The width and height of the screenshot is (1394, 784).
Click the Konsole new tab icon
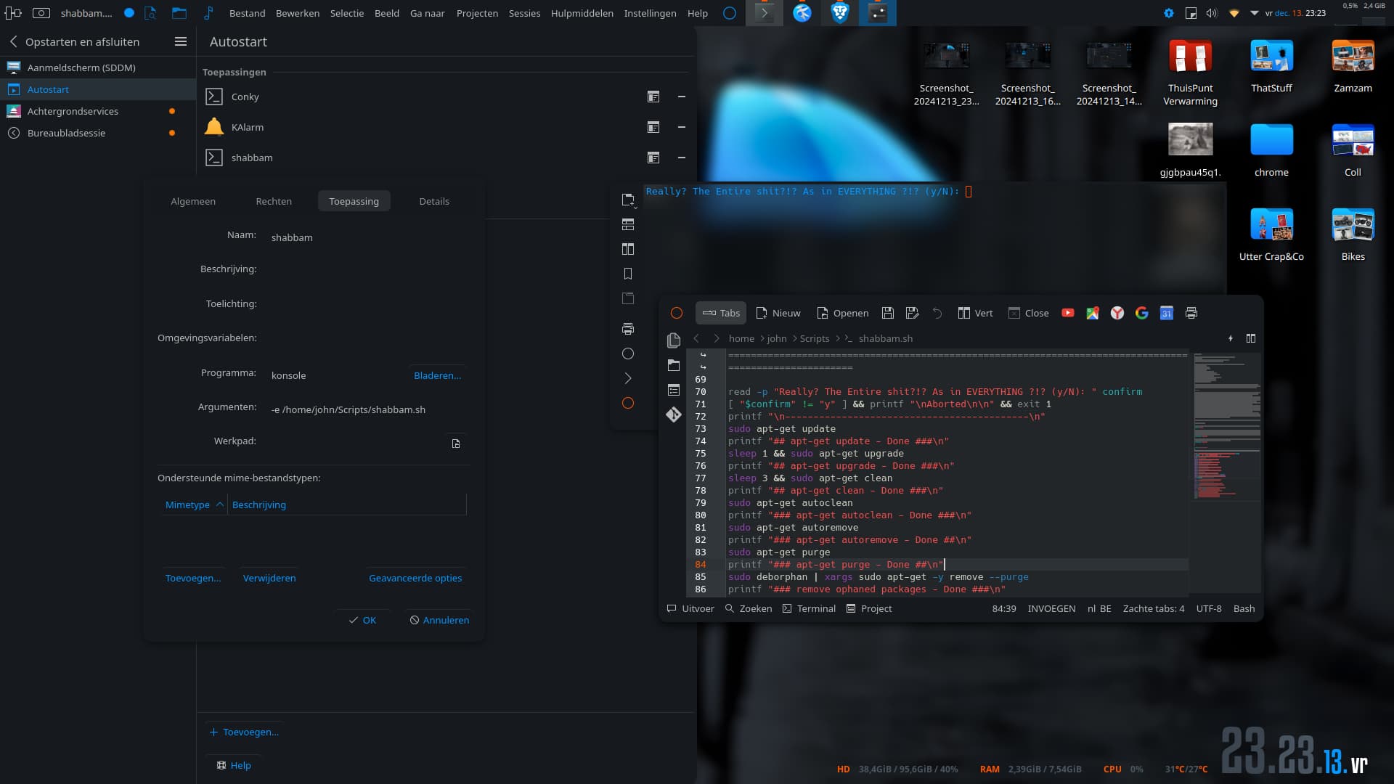click(628, 200)
